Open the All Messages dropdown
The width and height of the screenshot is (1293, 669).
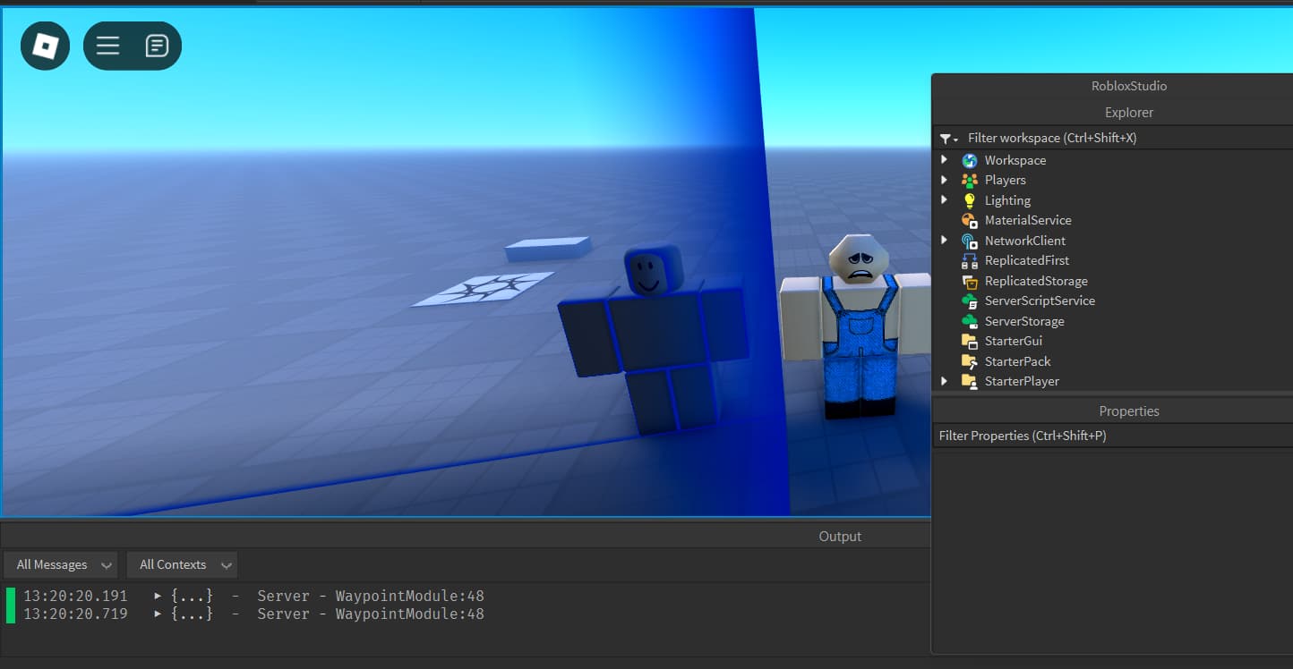pyautogui.click(x=60, y=565)
